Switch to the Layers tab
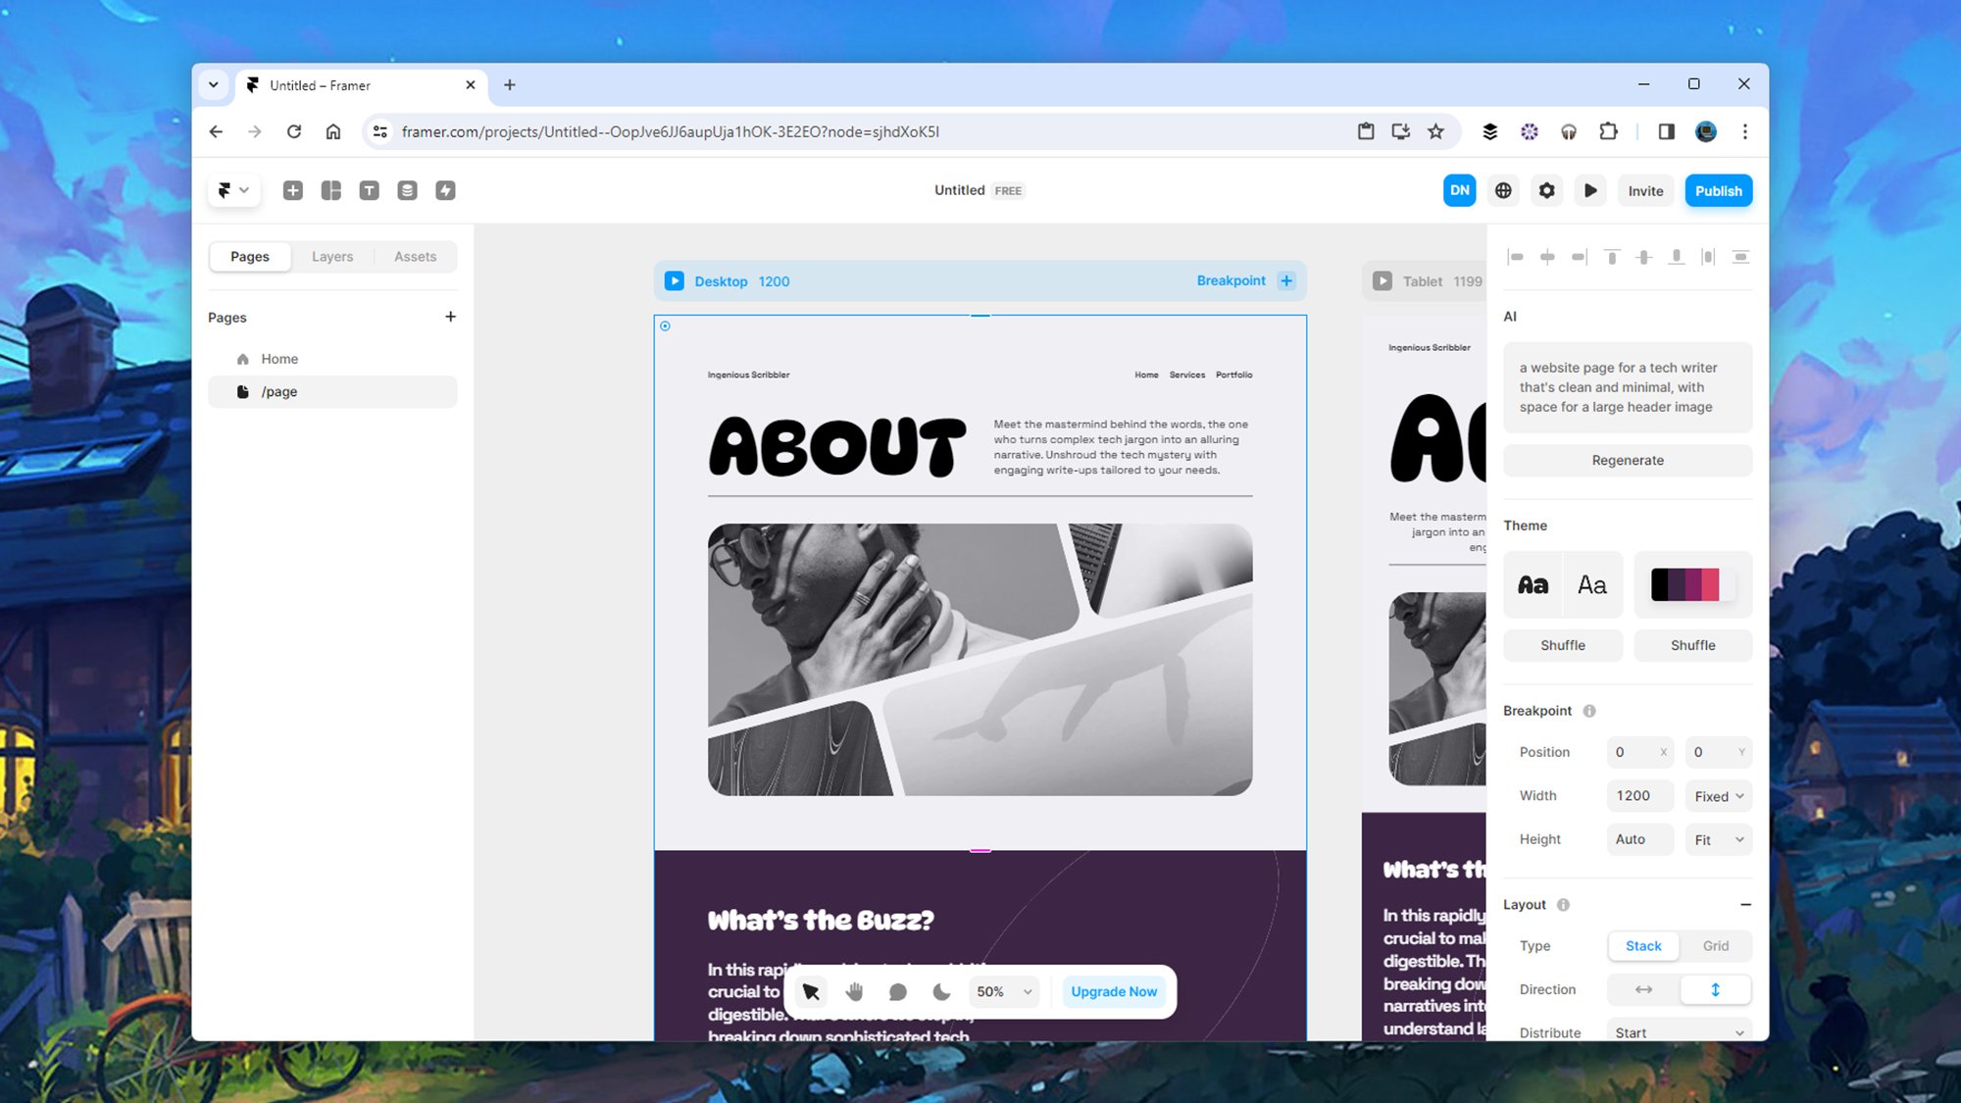 point(332,256)
